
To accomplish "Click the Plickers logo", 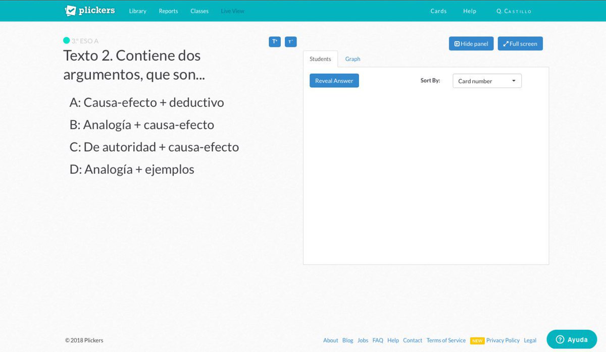I will click(x=90, y=11).
